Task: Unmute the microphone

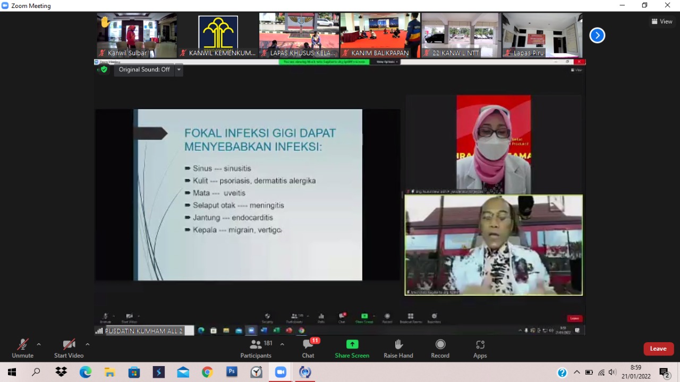Action: pyautogui.click(x=22, y=349)
